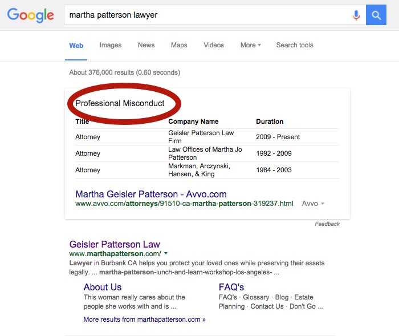
Task: Click the 'This woman really cares' snippet
Action: [x=135, y=302]
